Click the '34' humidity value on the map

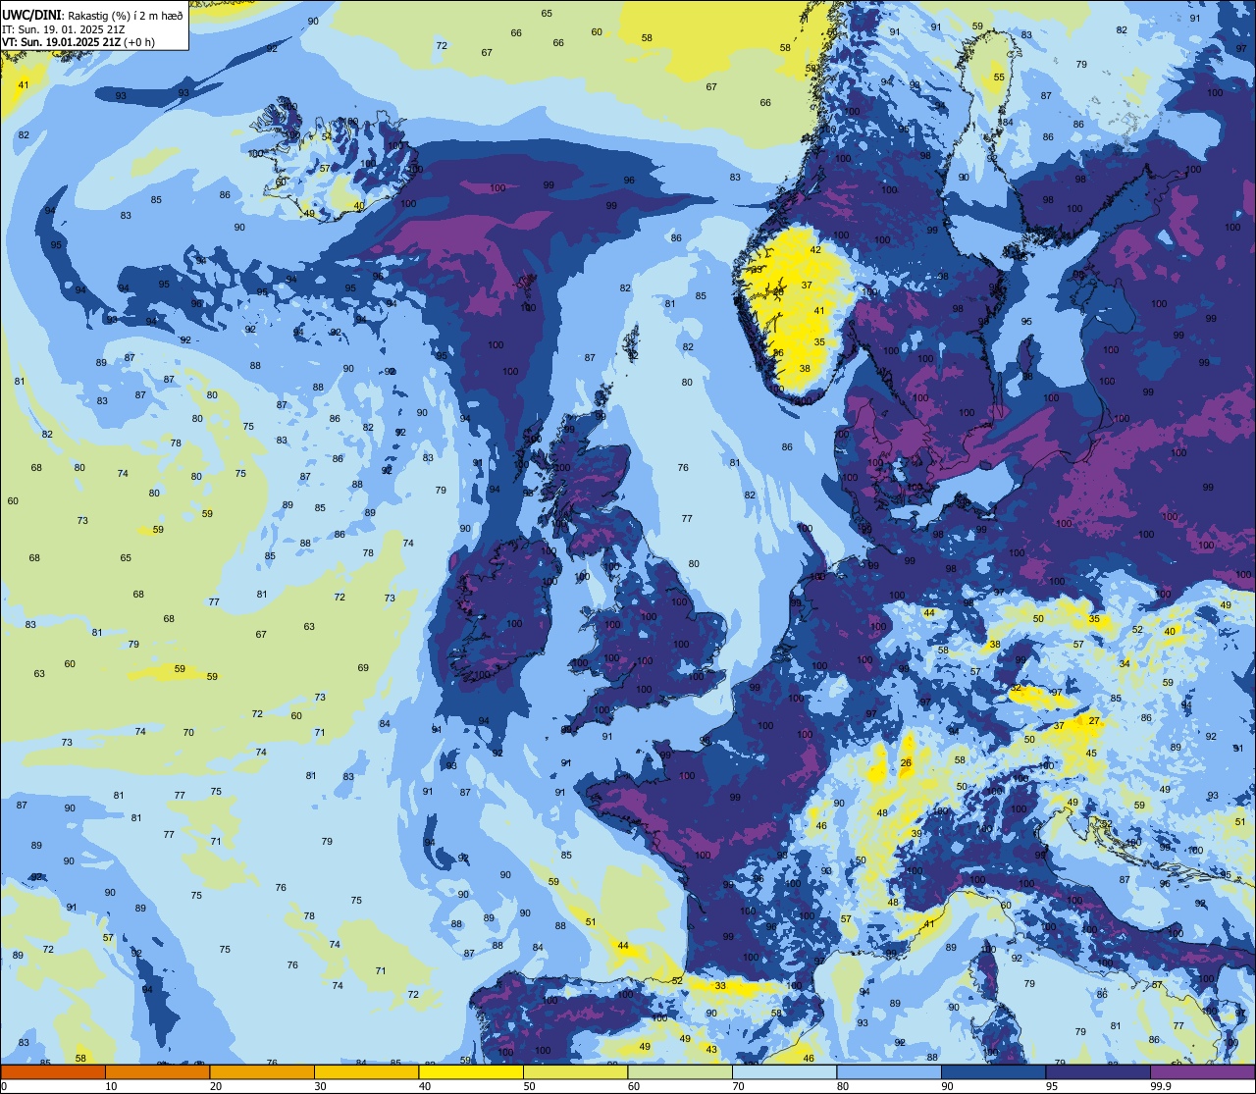point(1125,664)
